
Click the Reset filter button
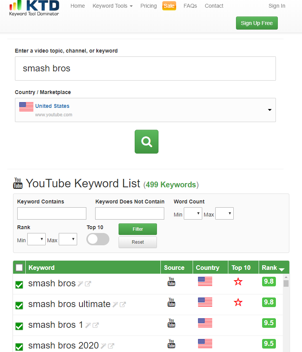[x=138, y=242]
